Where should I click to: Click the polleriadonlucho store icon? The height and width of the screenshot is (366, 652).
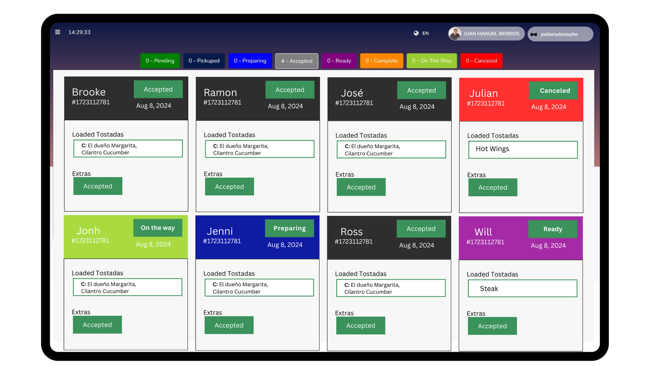click(534, 35)
